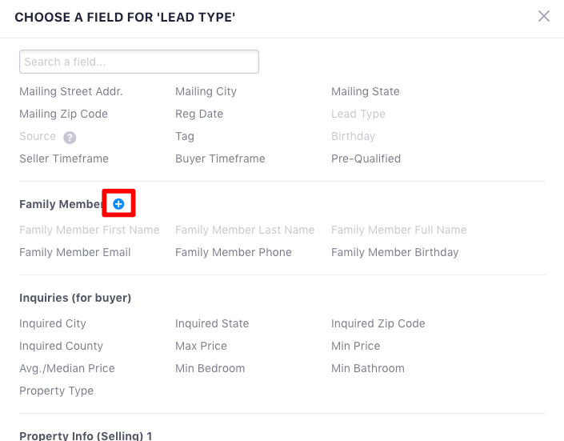This screenshot has height=441, width=564.
Task: Pick the Property Type field
Action: pyautogui.click(x=57, y=391)
